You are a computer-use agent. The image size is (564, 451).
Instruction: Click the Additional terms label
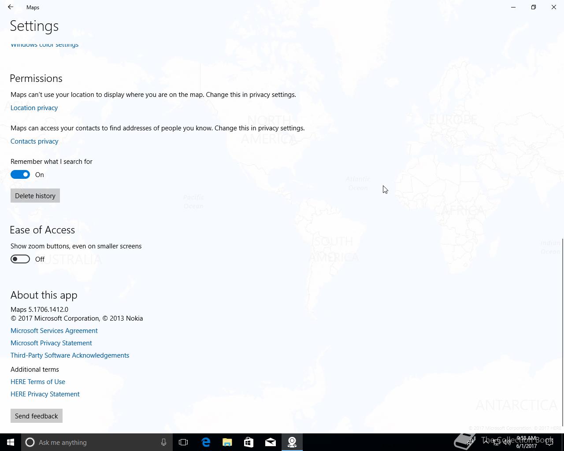35,370
